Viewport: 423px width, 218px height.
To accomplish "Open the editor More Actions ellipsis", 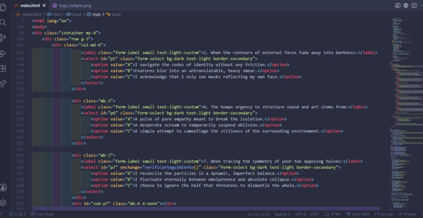I will coord(421,5).
